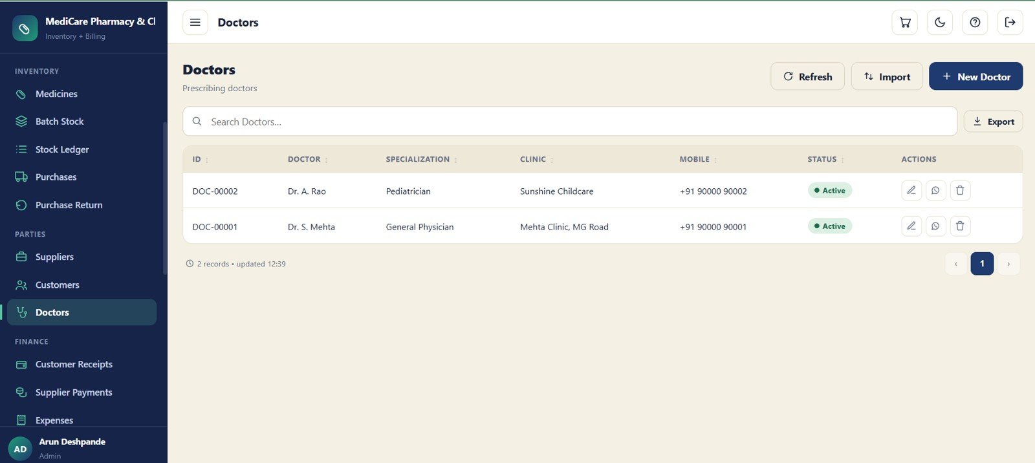The height and width of the screenshot is (463, 1035).
Task: Click mobile number +91 90000 90002
Action: pos(713,191)
